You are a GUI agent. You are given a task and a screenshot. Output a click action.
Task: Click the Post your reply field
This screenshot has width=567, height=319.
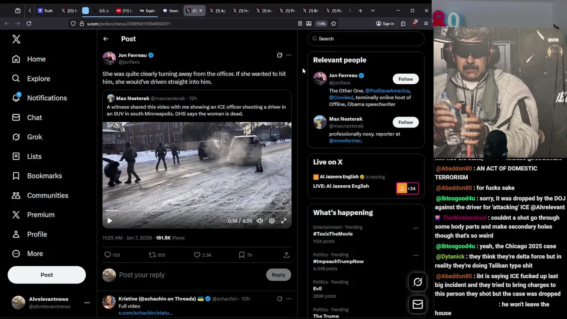190,275
